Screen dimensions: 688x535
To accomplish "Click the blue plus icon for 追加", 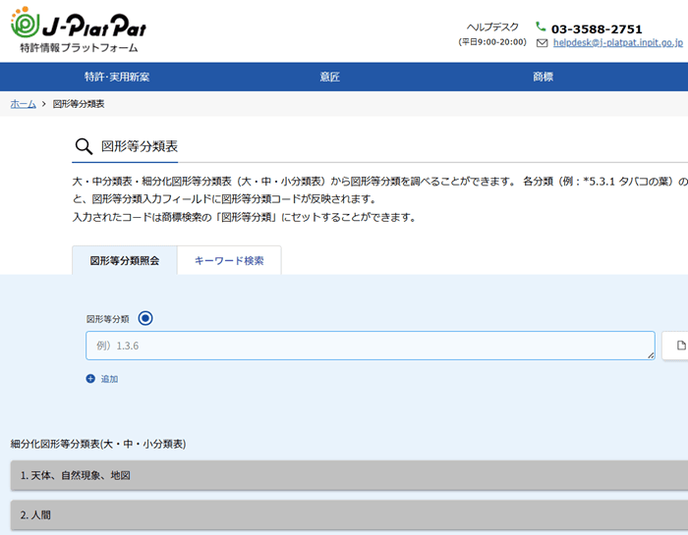I will (x=90, y=379).
